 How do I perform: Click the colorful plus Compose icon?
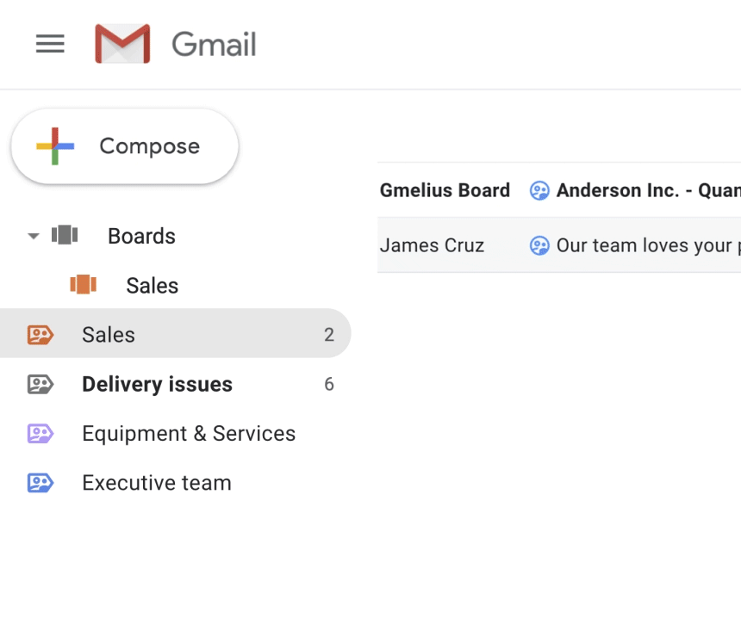pyautogui.click(x=55, y=146)
